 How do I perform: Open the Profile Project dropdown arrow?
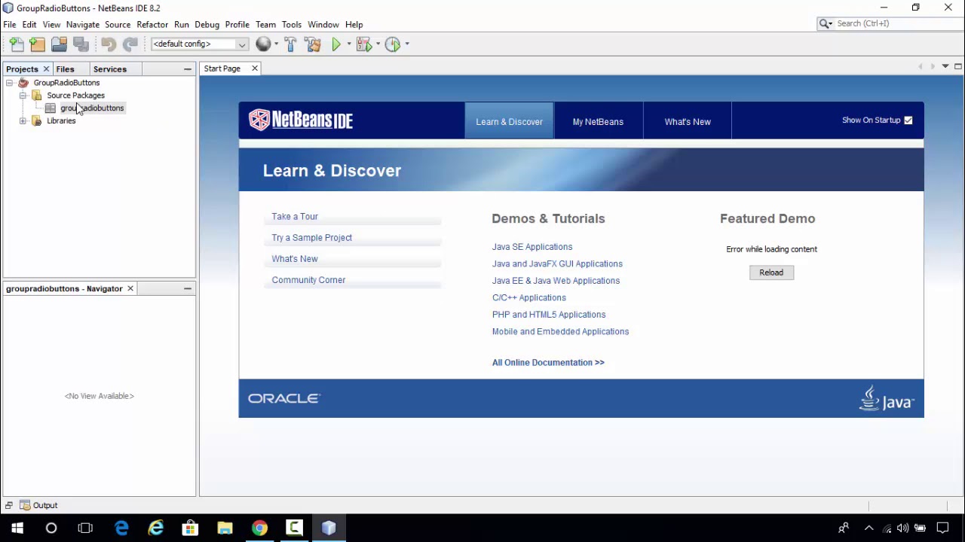tap(407, 44)
